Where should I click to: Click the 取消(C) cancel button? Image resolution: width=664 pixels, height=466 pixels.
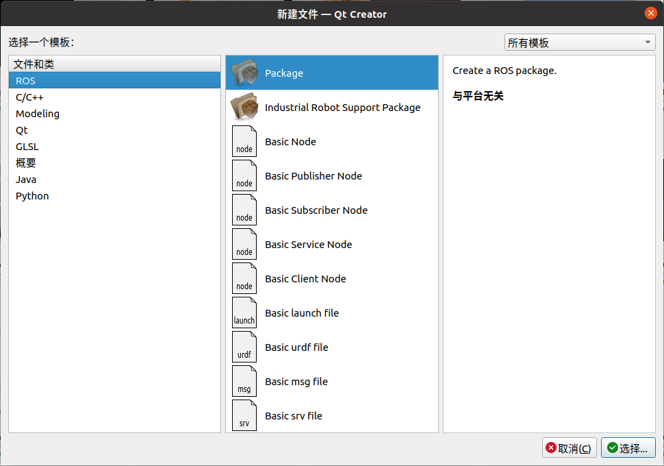click(x=569, y=447)
